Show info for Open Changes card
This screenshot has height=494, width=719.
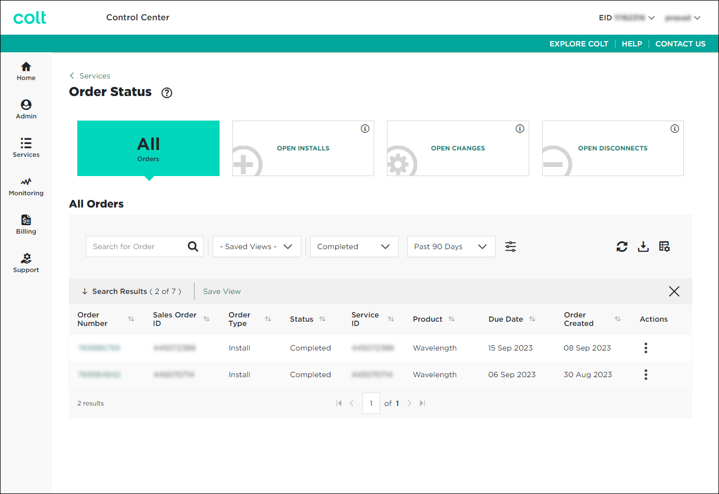tap(520, 129)
